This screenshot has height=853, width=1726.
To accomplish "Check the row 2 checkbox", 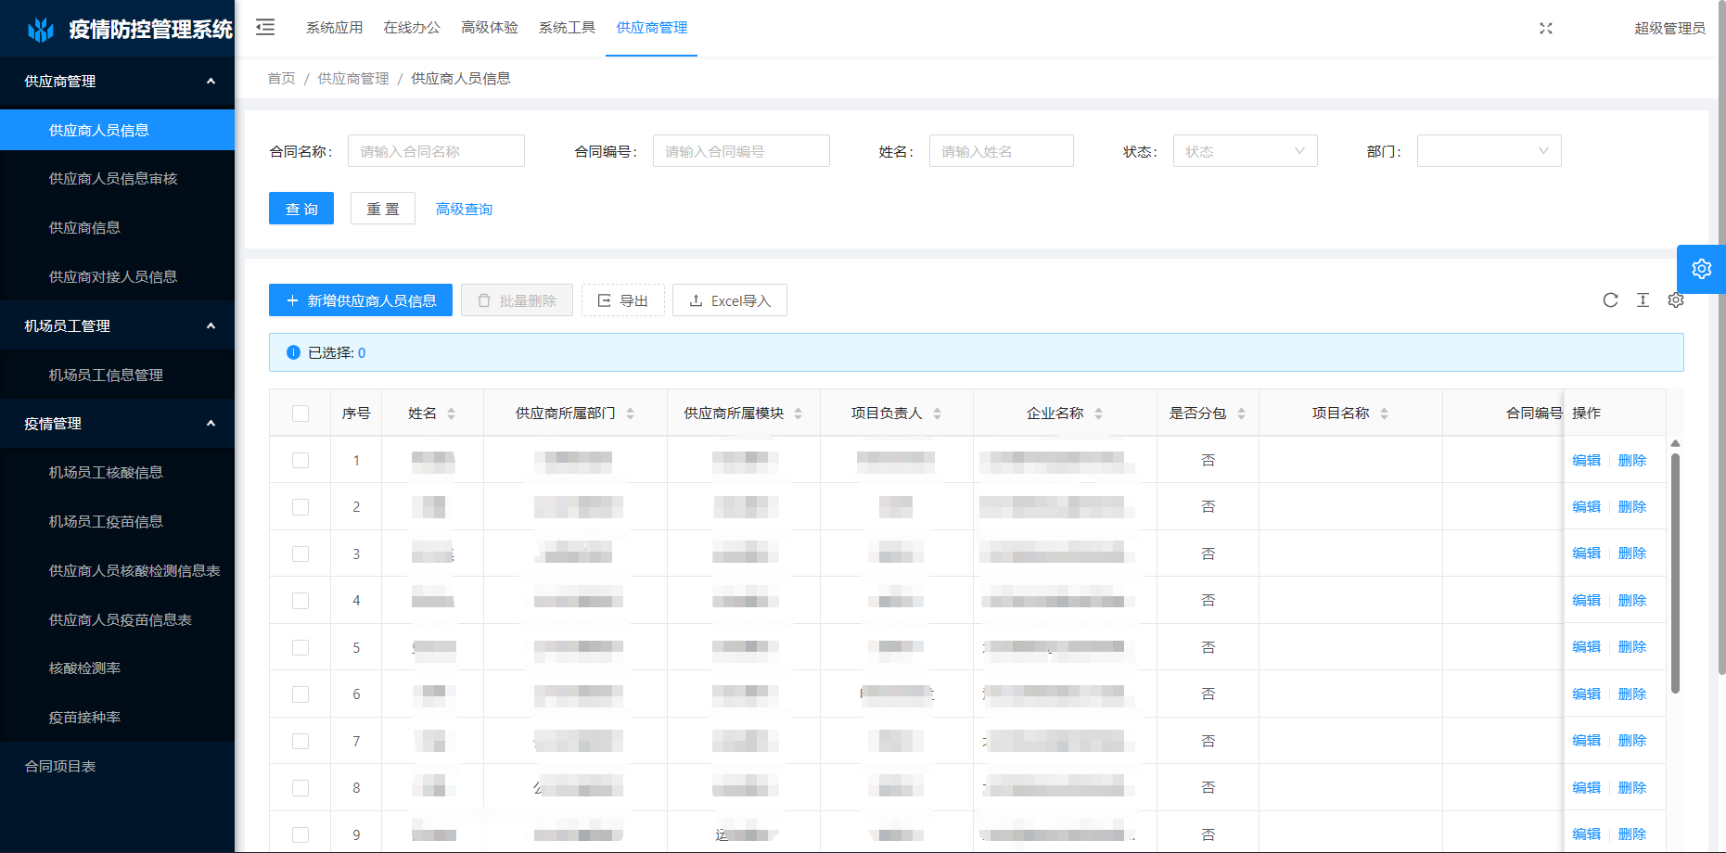I will (x=300, y=507).
